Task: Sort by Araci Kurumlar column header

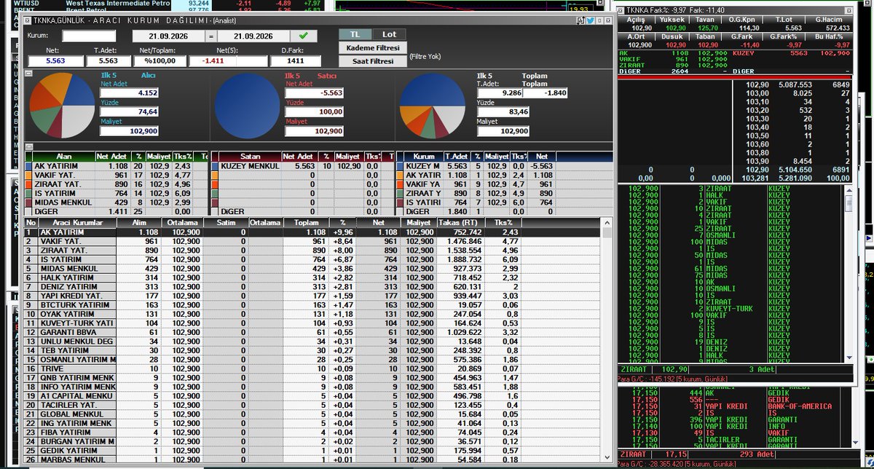Action: pyautogui.click(x=77, y=222)
